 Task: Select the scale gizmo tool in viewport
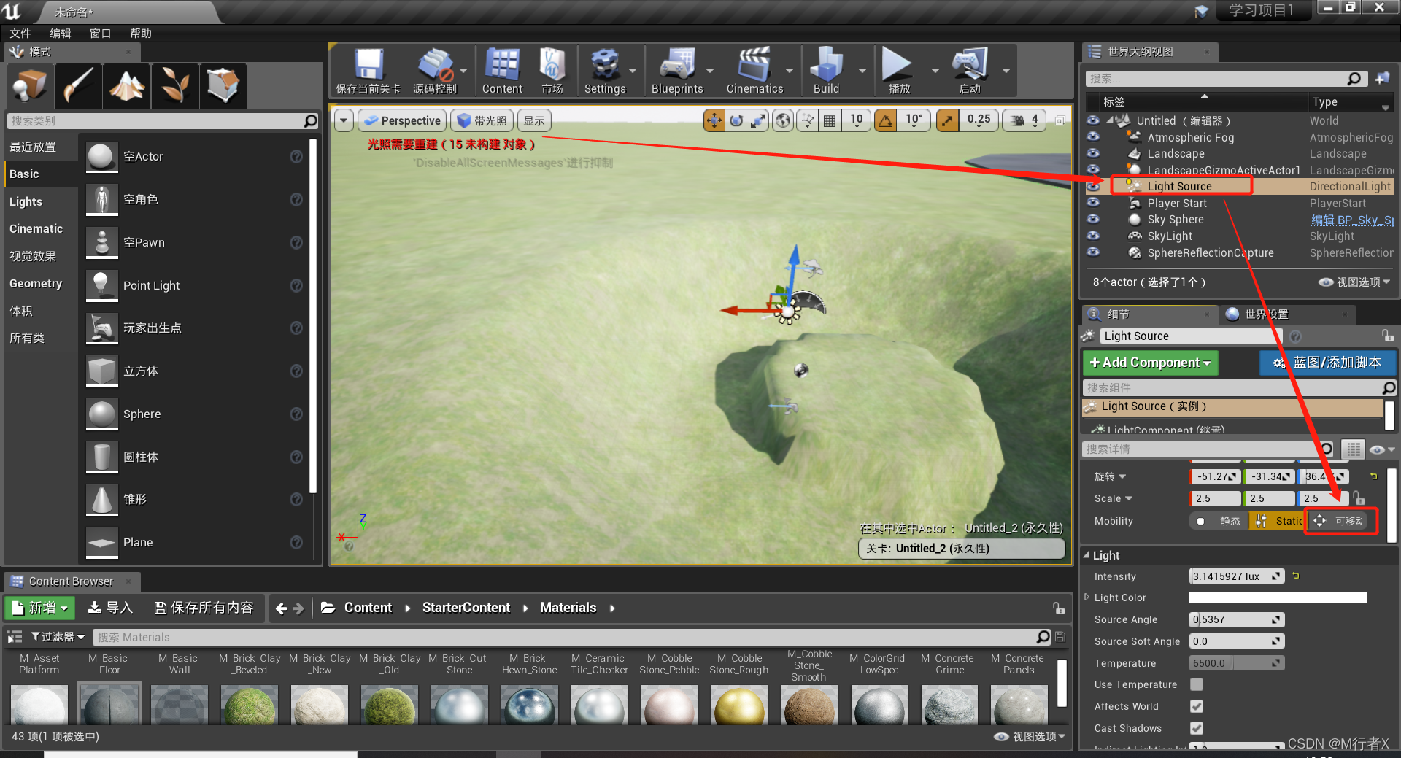pyautogui.click(x=759, y=120)
